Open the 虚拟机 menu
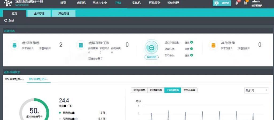 point(81,3)
